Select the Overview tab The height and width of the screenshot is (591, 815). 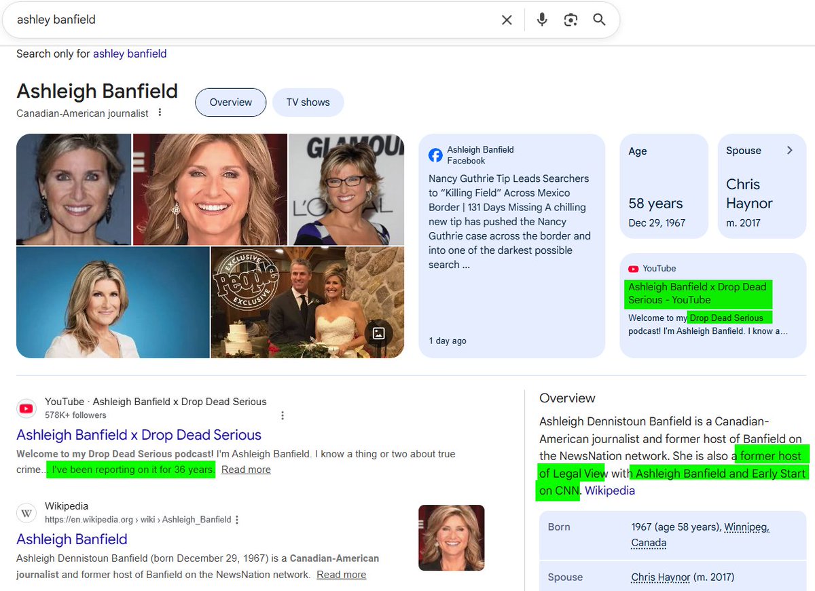coord(231,102)
